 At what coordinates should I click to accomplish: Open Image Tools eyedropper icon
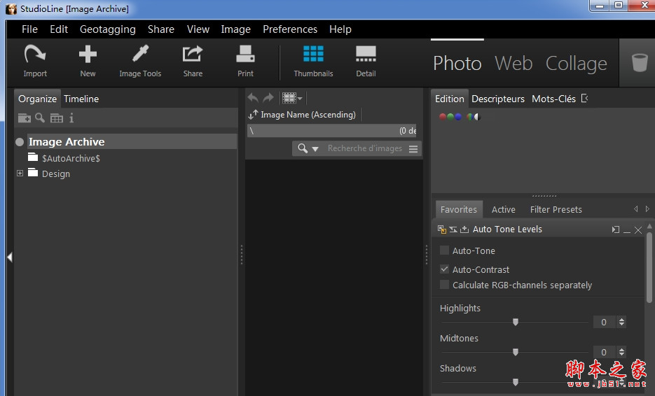[x=140, y=55]
